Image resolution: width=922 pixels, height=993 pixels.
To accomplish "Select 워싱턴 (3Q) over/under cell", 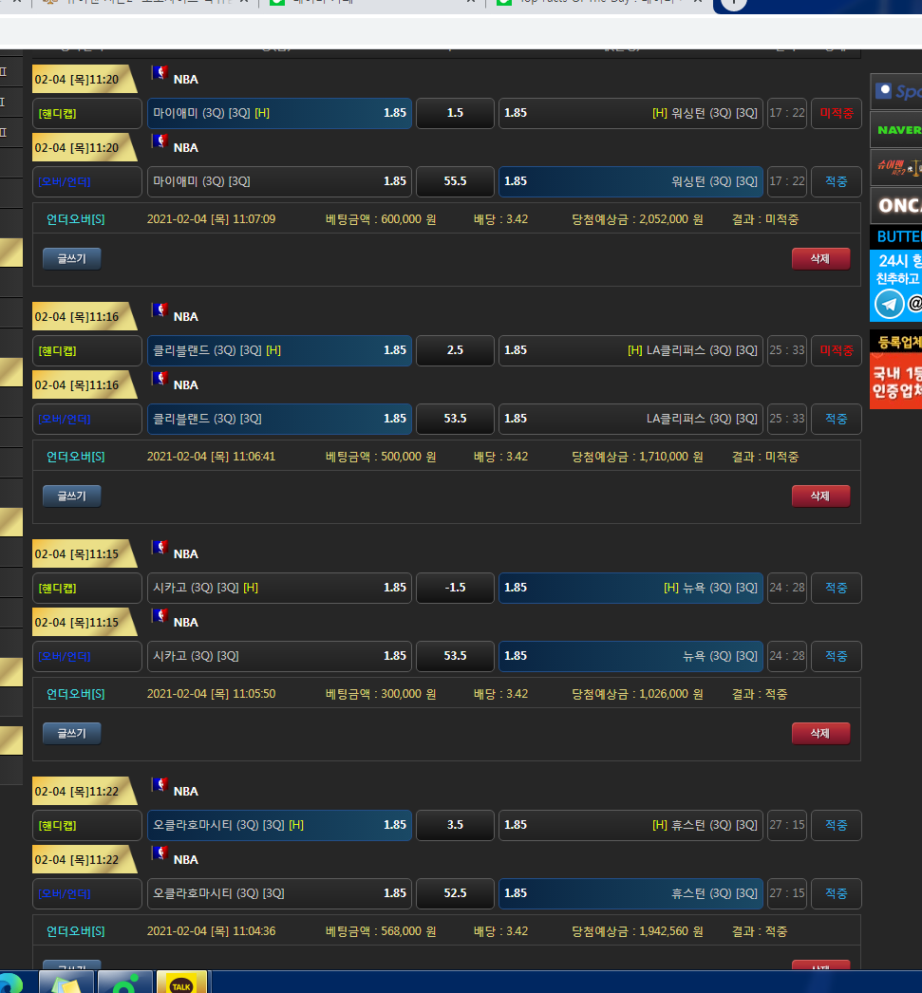I will point(630,181).
